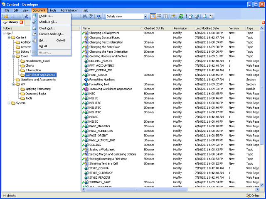
Task: Sort by the Permission column header
Action: (x=183, y=28)
